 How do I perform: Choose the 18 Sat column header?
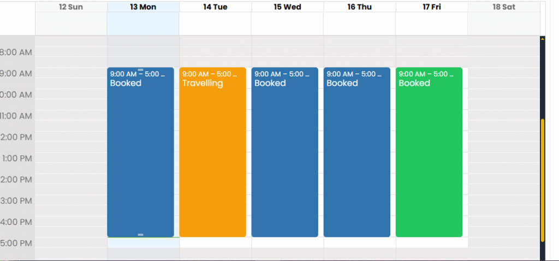pyautogui.click(x=503, y=7)
